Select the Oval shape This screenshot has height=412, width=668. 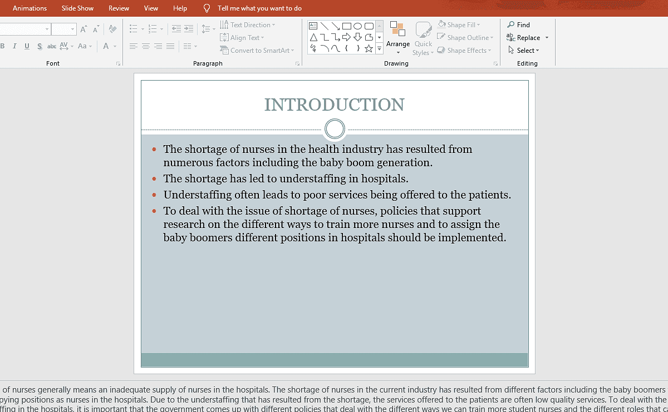(x=357, y=26)
